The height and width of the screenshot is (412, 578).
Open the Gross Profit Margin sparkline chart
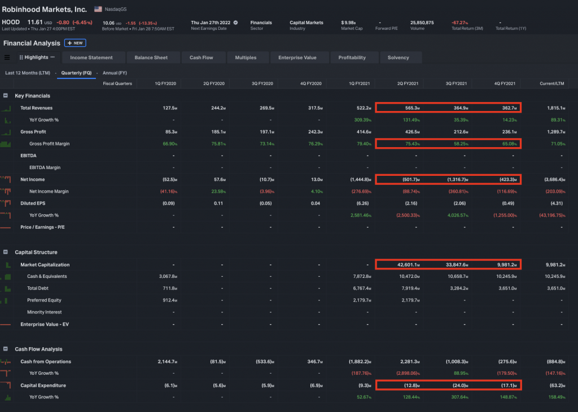click(7, 144)
